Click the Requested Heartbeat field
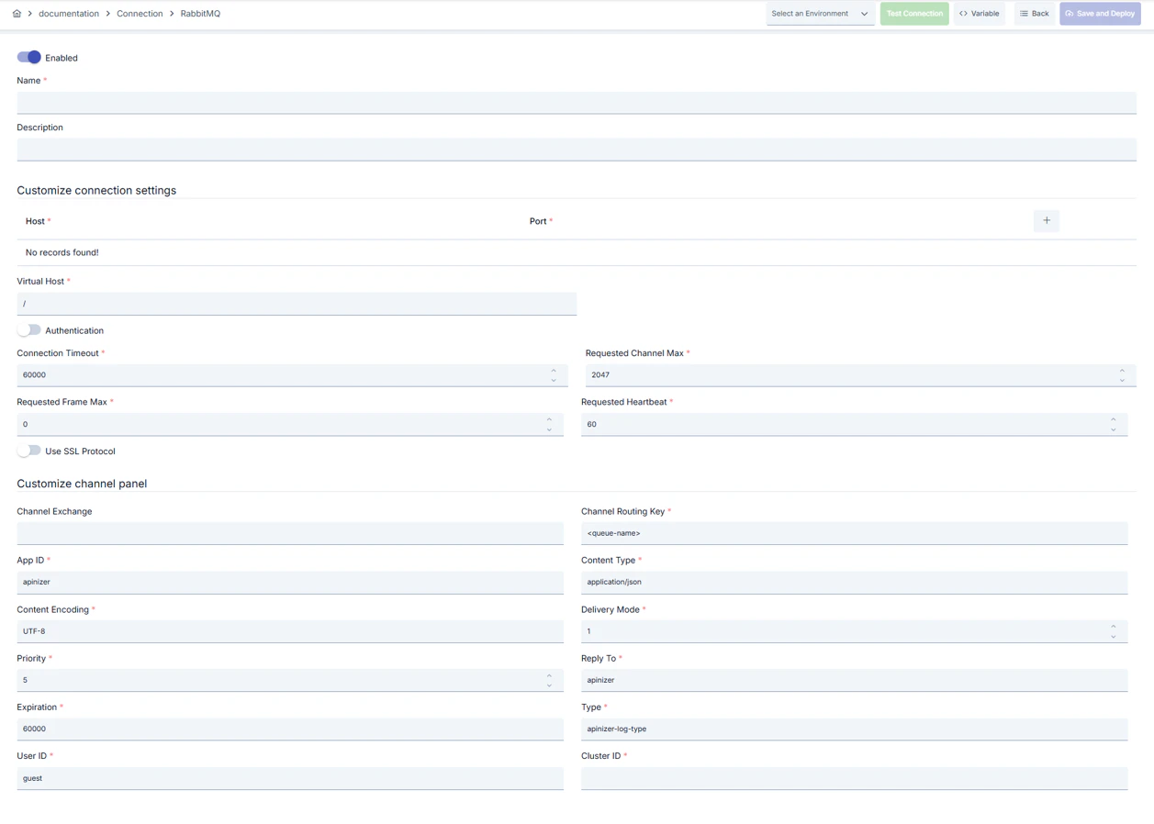Viewport: 1154px width, 824px height. click(x=854, y=424)
